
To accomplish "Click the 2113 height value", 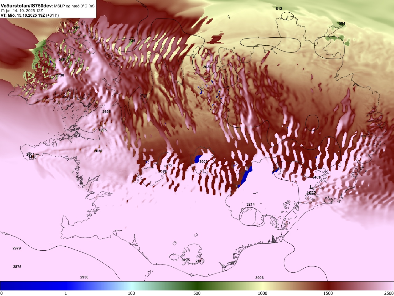I will pos(200,261).
